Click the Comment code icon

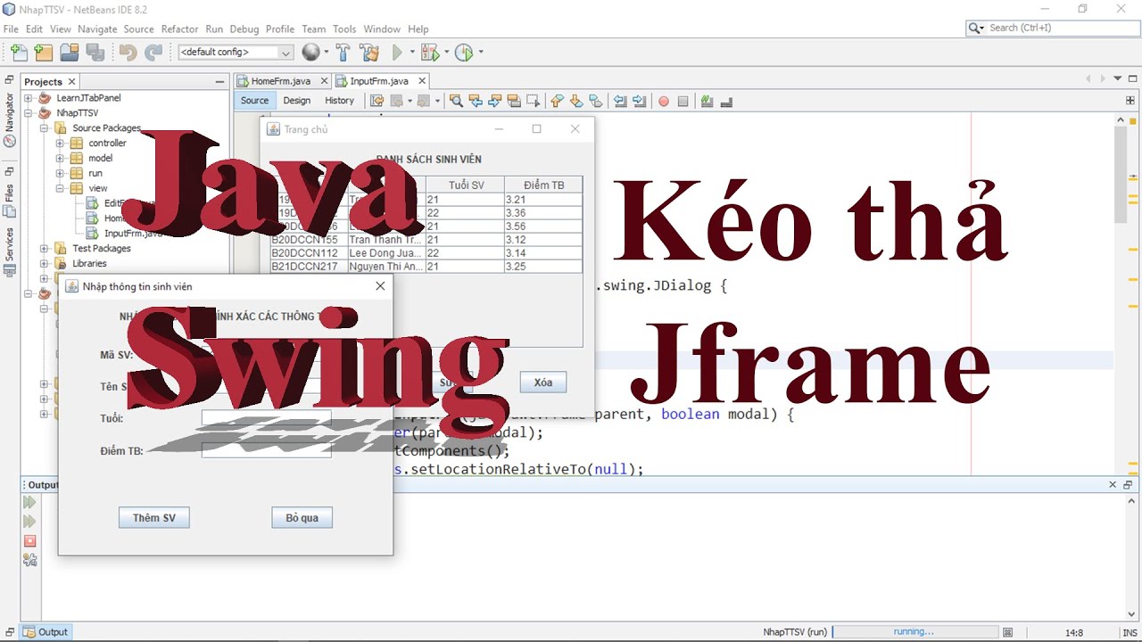pyautogui.click(x=707, y=101)
